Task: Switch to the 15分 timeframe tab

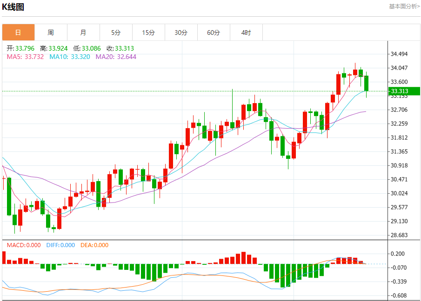Action: click(148, 33)
